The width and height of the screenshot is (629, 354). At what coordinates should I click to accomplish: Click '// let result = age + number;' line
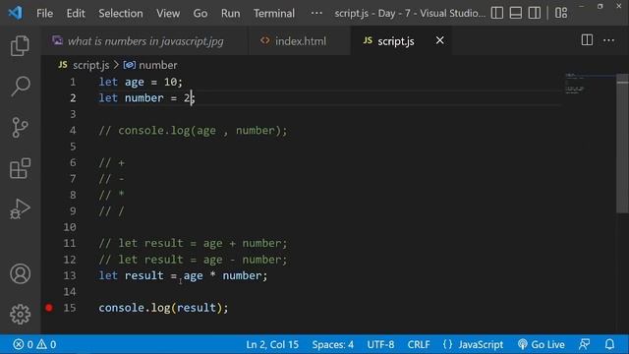[193, 243]
